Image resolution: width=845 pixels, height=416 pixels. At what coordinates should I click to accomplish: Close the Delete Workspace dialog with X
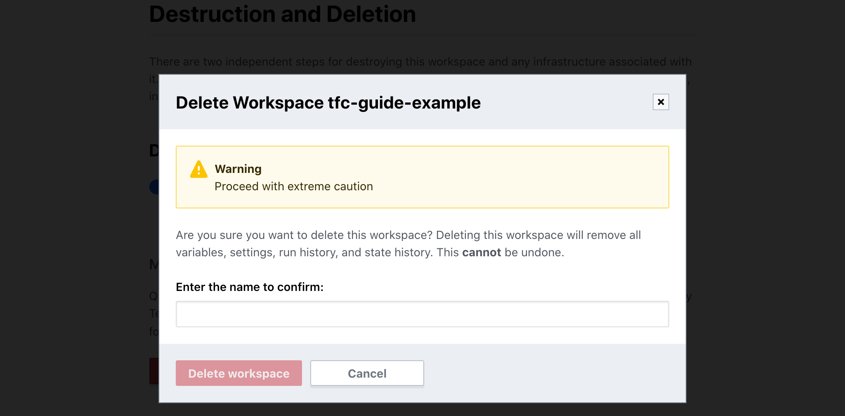coord(661,102)
